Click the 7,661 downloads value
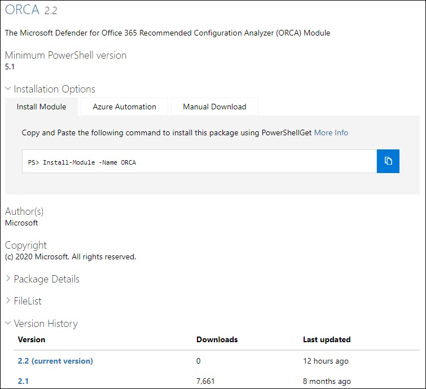The image size is (426, 389). coord(205,381)
